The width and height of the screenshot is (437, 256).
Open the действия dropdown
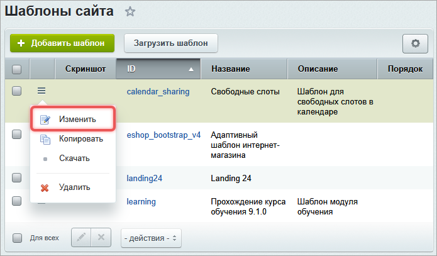[x=151, y=238]
